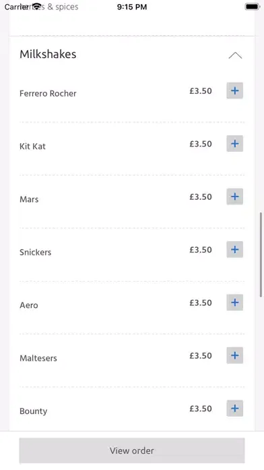Click the Mars £3.50 price
The height and width of the screenshot is (470, 264).
201,197
